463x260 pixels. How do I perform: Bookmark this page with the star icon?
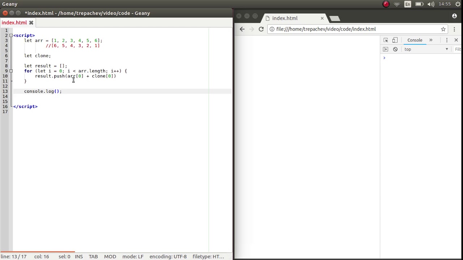coord(443,29)
